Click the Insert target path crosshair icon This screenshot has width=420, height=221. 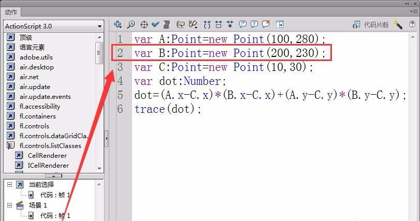click(x=144, y=25)
